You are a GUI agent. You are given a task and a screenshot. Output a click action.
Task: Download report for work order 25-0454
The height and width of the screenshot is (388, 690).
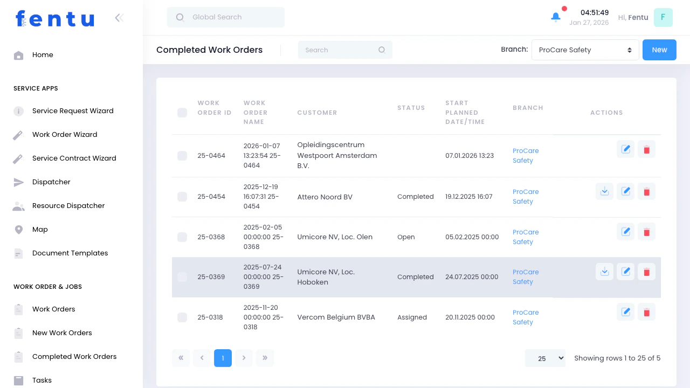[604, 191]
